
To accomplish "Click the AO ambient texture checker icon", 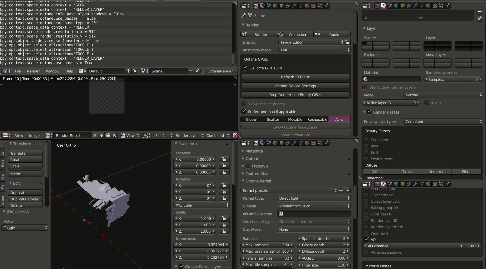I will tap(281, 214).
